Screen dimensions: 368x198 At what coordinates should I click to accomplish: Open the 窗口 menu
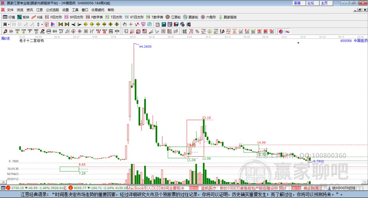click(x=85, y=10)
